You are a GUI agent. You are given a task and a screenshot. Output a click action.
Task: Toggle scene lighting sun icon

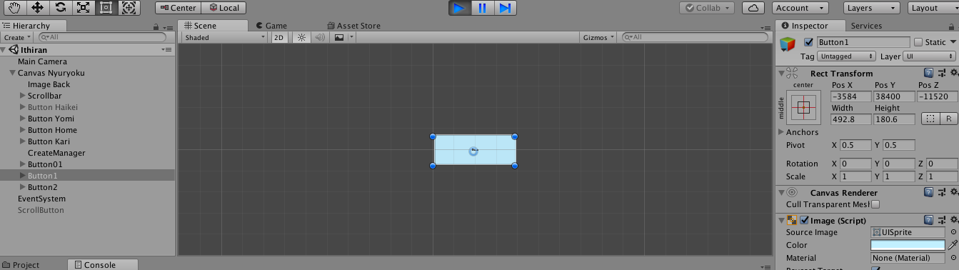(301, 37)
